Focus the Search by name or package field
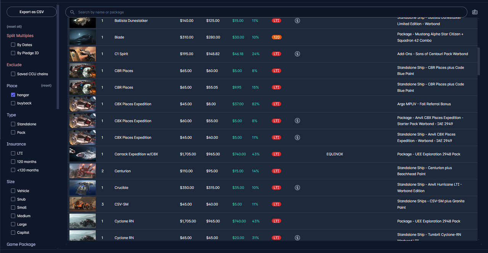The height and width of the screenshot is (253, 488). [x=266, y=12]
